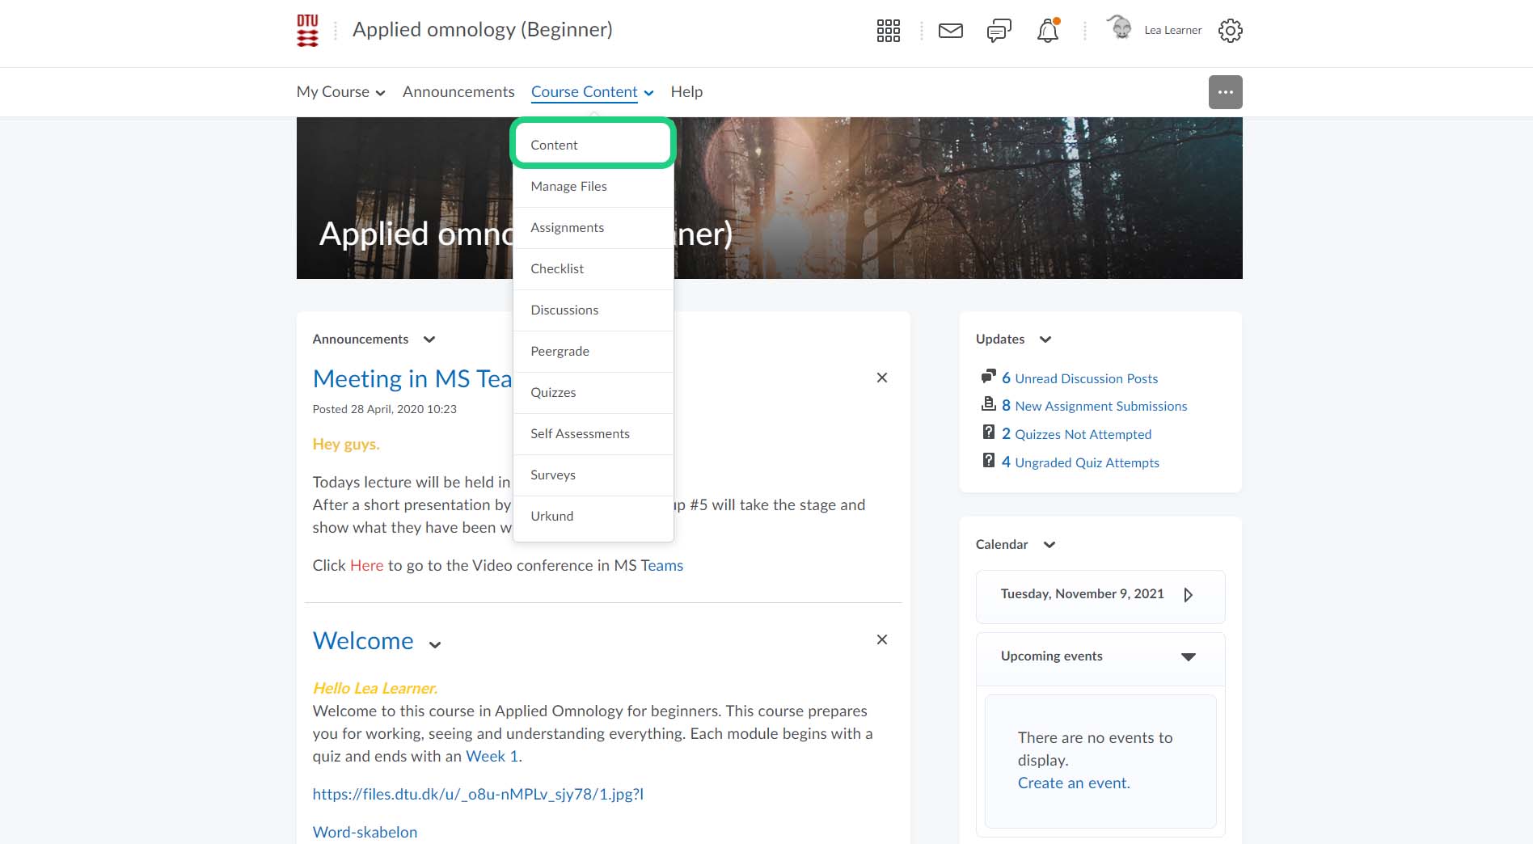The width and height of the screenshot is (1533, 844).
Task: Dismiss the Welcome announcement
Action: click(882, 639)
